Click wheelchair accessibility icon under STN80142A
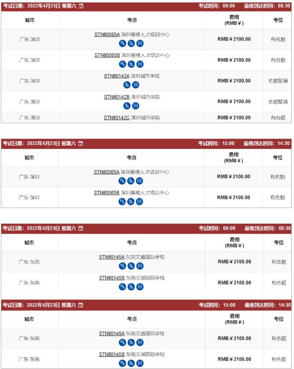The height and width of the screenshot is (369, 294). pos(127,85)
